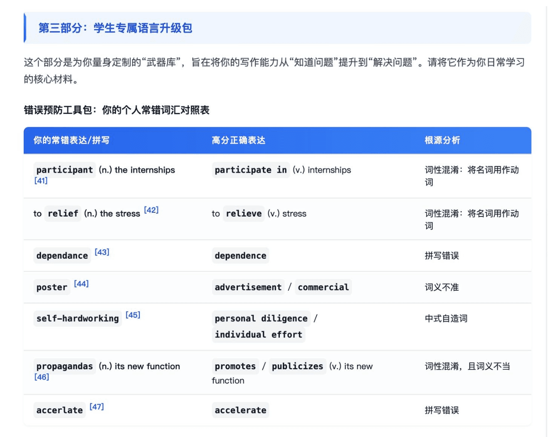Click the personal diligence chip
The width and height of the screenshot is (548, 437).
[x=261, y=318]
